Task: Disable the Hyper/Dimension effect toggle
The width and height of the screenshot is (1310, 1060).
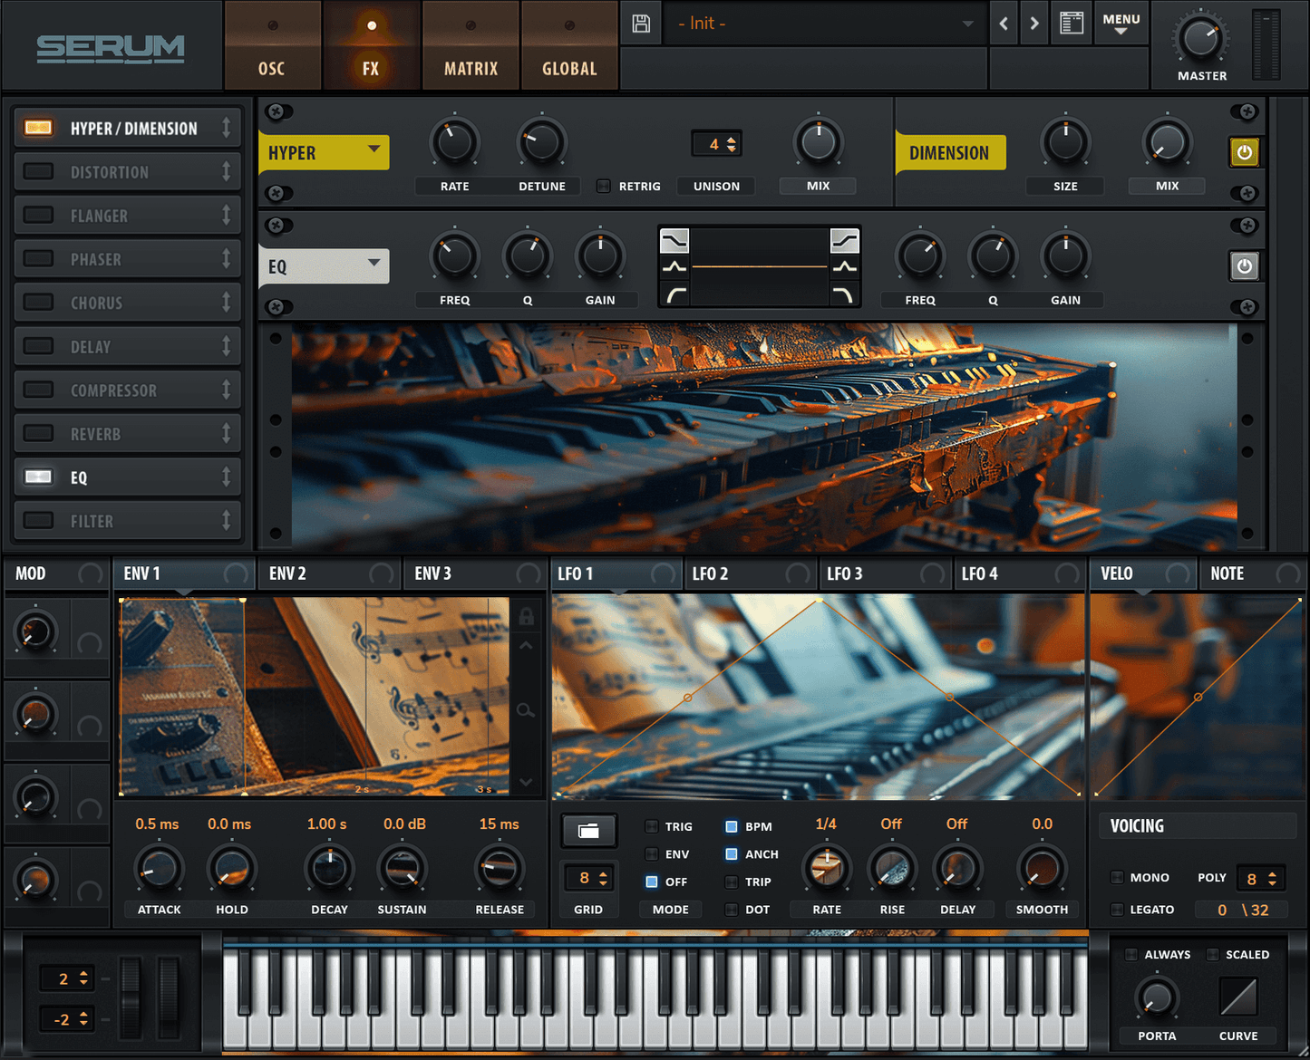Action: click(38, 128)
